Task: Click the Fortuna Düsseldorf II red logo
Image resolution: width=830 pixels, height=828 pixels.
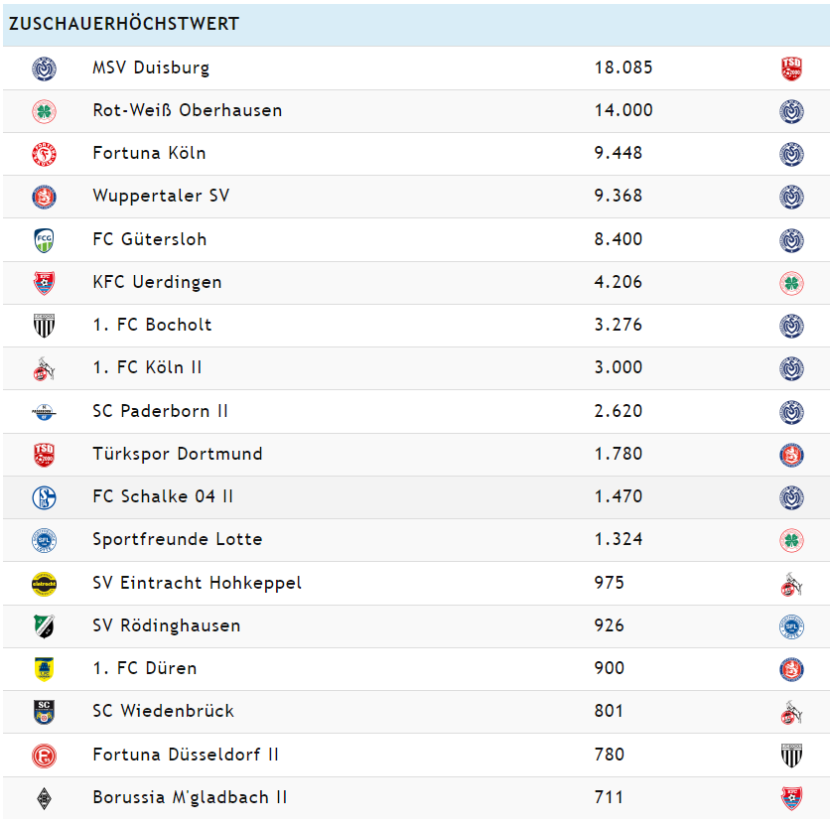Action: 44,756
